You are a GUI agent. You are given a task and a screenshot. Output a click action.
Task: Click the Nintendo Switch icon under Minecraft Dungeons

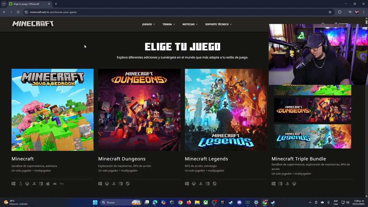[x=121, y=184]
